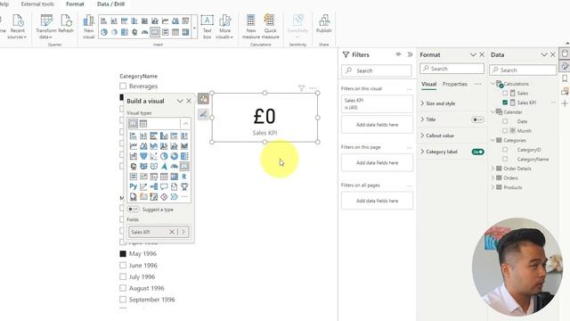Select the goals trophy visual type
This screenshot has height=321, width=570.
pos(184,186)
